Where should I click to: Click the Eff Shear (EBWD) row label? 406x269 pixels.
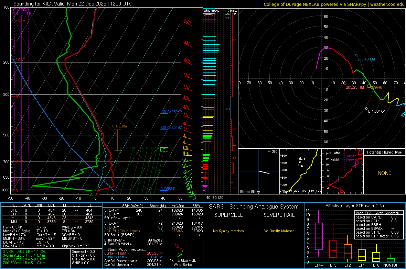coord(119,235)
